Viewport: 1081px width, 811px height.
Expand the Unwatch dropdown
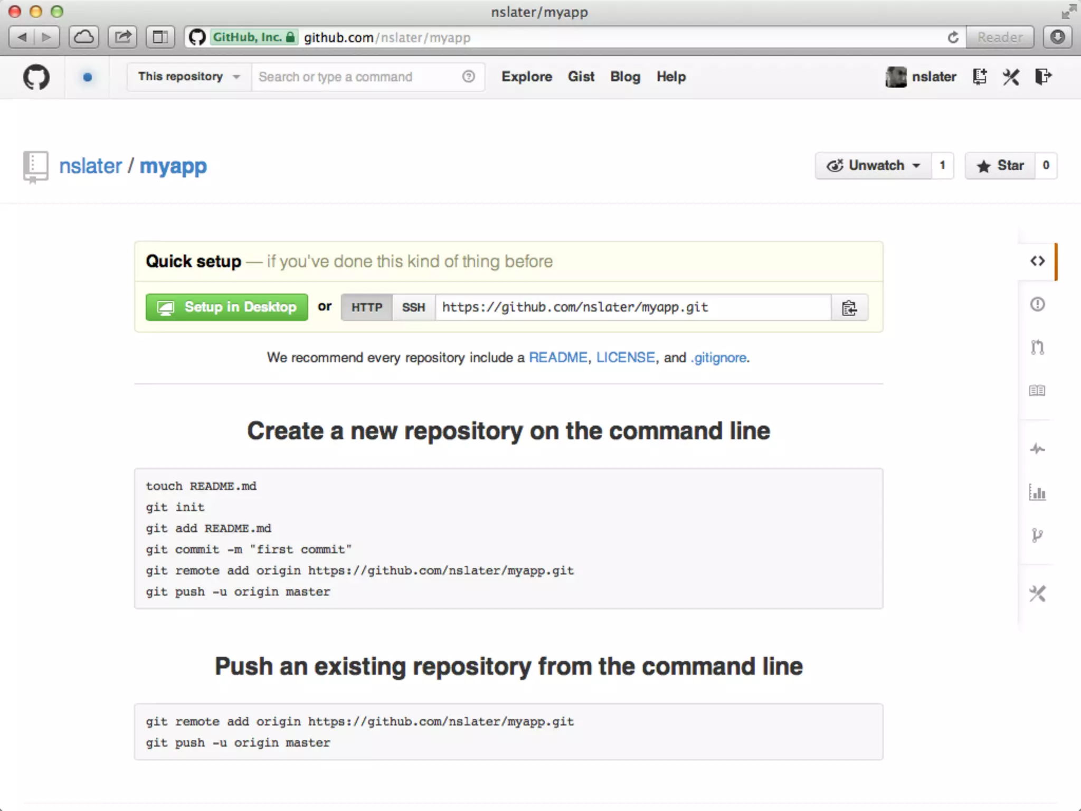tap(874, 166)
